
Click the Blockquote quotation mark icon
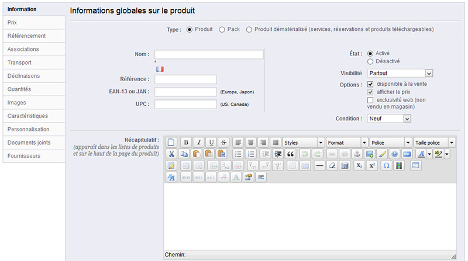coord(290,154)
